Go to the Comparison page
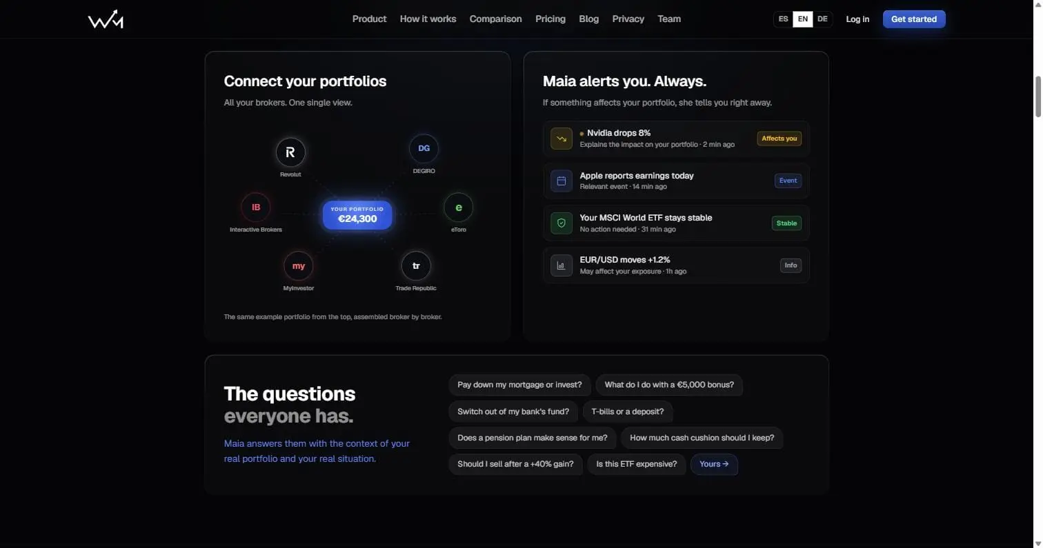1043x548 pixels. click(495, 19)
